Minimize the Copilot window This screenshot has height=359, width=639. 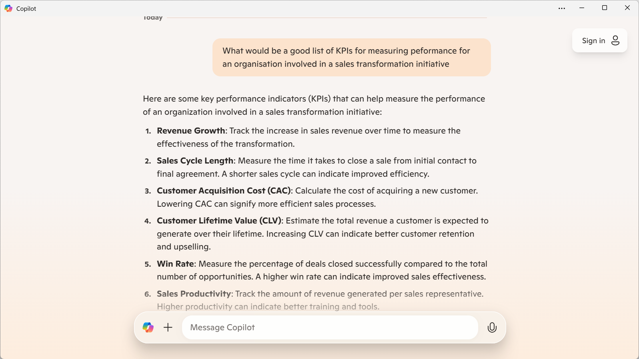pos(582,8)
